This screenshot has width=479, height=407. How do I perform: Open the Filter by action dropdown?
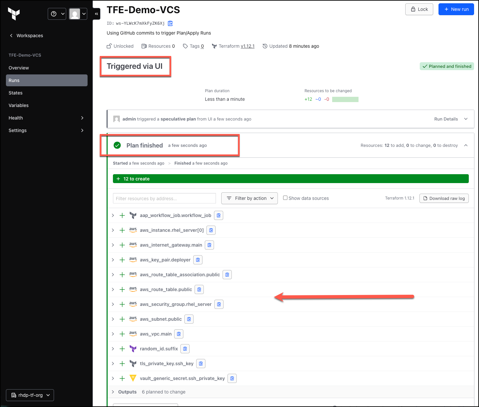tap(250, 198)
